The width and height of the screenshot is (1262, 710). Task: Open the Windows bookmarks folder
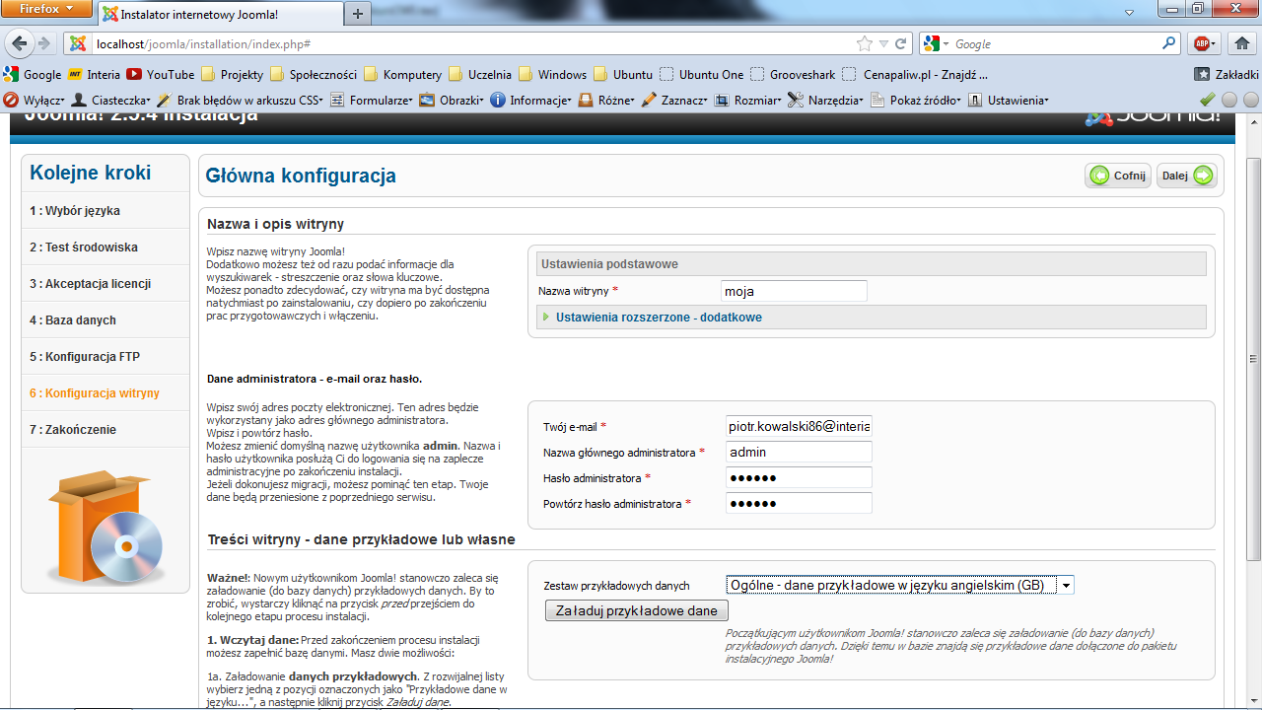pyautogui.click(x=552, y=74)
